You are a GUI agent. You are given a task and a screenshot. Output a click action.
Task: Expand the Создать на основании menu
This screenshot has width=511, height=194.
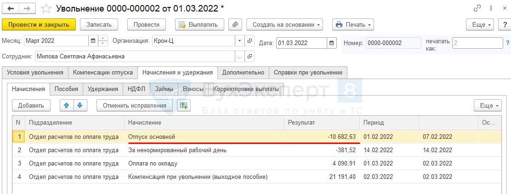284,24
